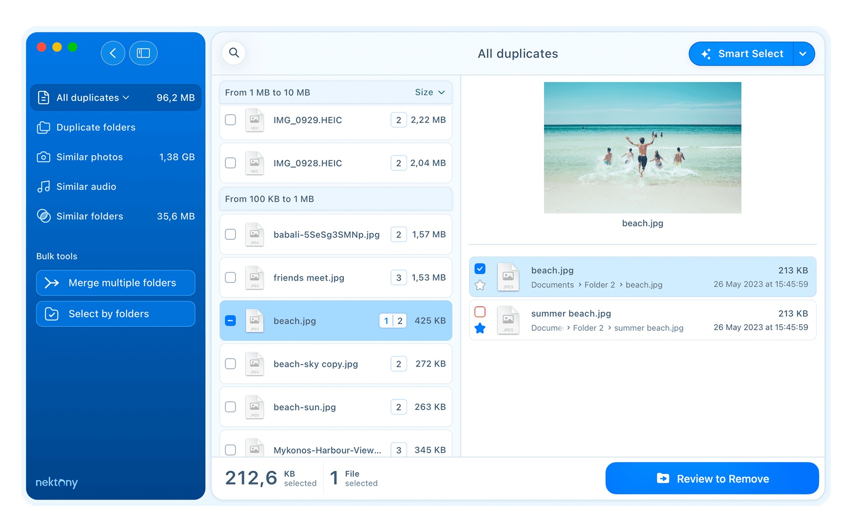Click the blue star for summer beach.jpg

coord(480,329)
